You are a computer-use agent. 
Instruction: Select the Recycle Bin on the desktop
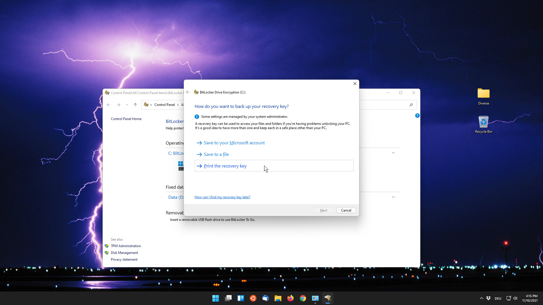coord(483,125)
